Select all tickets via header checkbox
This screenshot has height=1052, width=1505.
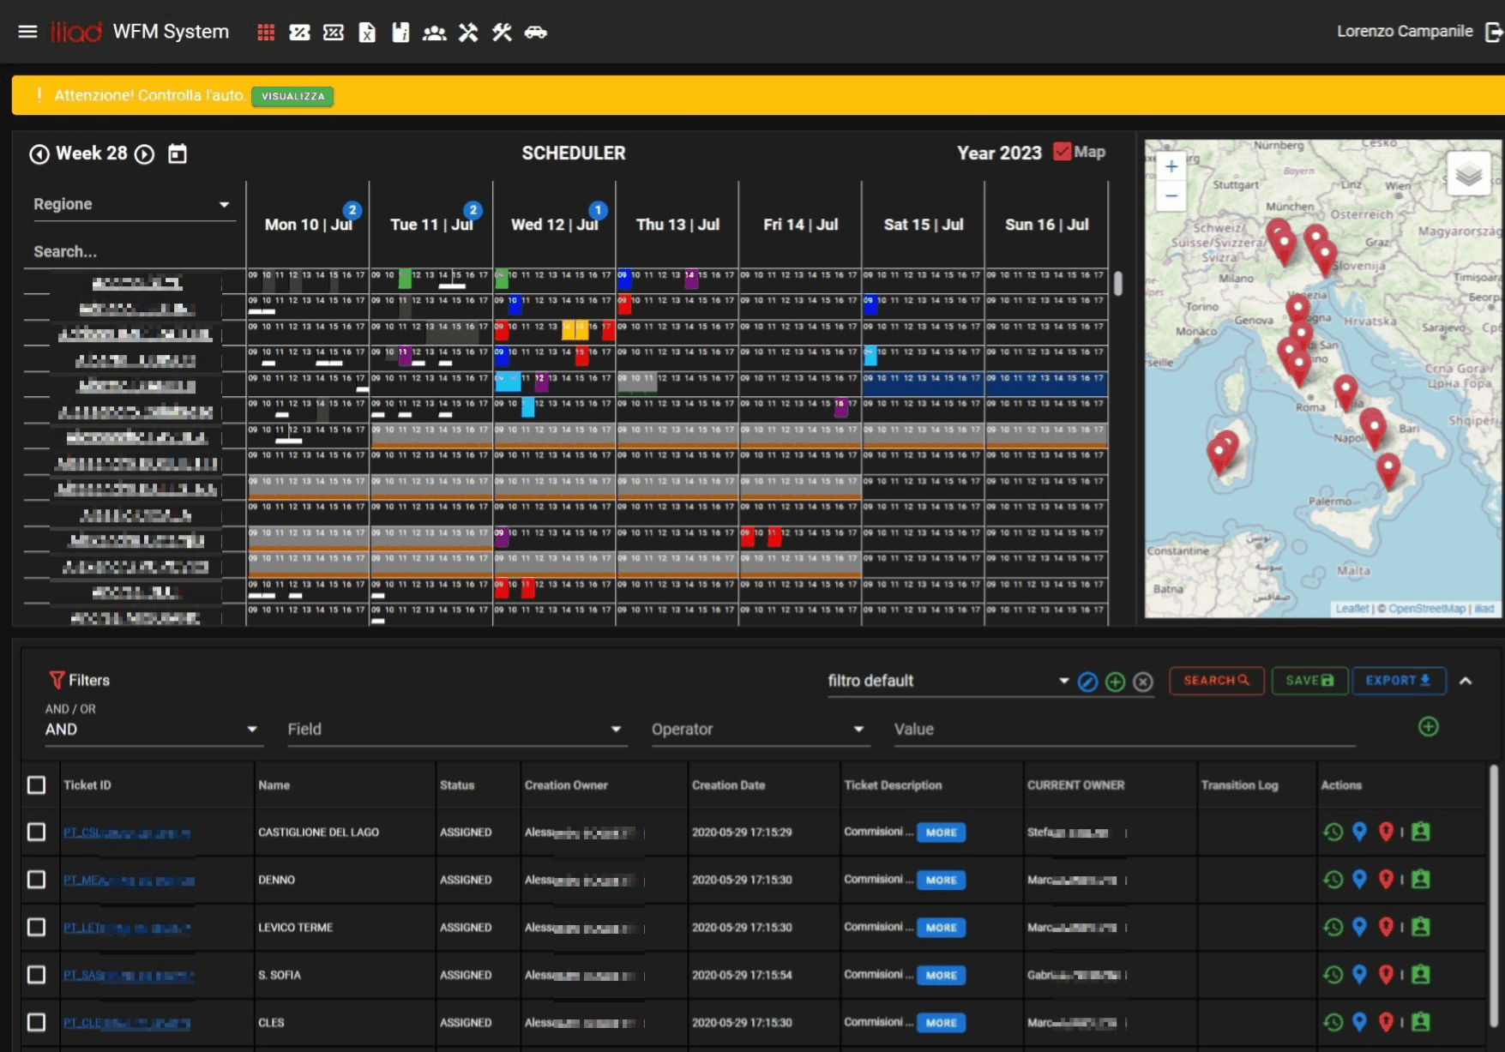coord(36,785)
